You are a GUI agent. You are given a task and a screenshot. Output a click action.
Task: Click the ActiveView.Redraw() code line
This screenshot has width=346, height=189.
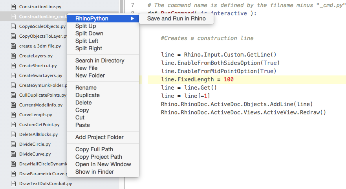243,113
